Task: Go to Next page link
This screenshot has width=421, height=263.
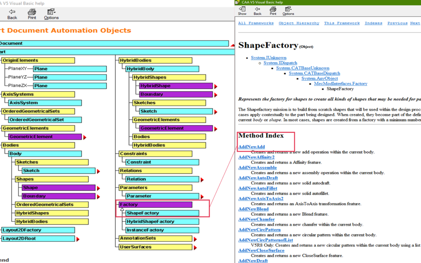Action: coord(415,23)
